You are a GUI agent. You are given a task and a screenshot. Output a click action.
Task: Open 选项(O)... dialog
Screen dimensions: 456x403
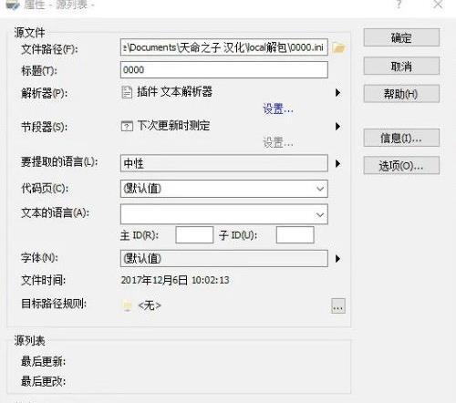[x=401, y=165]
